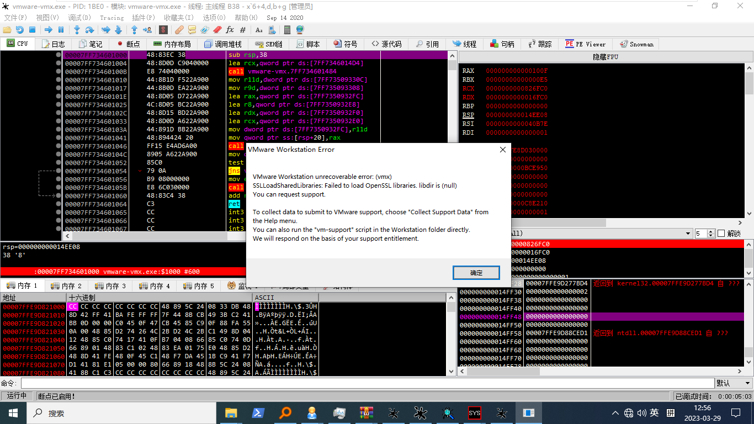754x424 pixels.
Task: Adjust the argument count stepper showing 5
Action: (x=711, y=234)
